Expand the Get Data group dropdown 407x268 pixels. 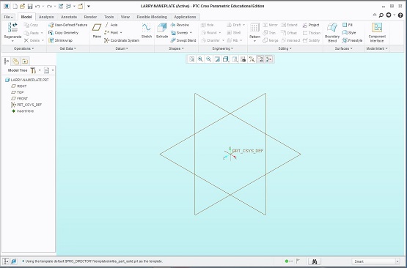coord(68,48)
